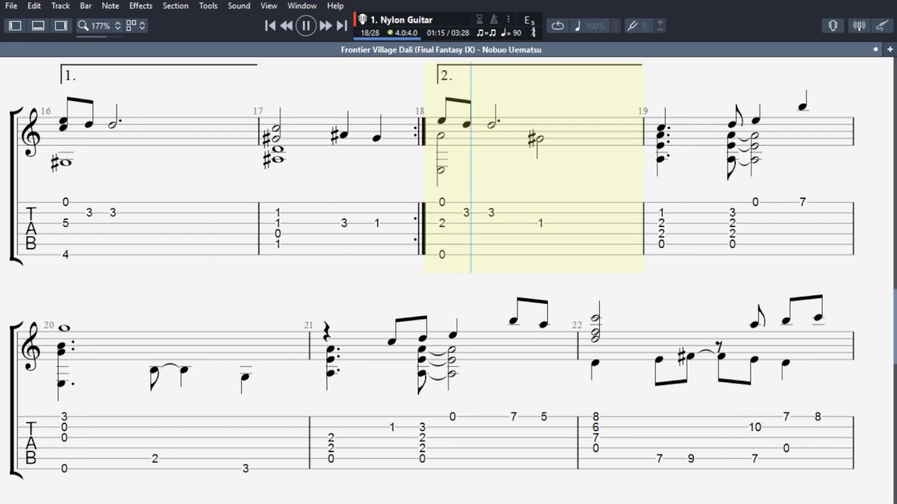The height and width of the screenshot is (504, 897).
Task: Open the Effects menu
Action: [141, 6]
